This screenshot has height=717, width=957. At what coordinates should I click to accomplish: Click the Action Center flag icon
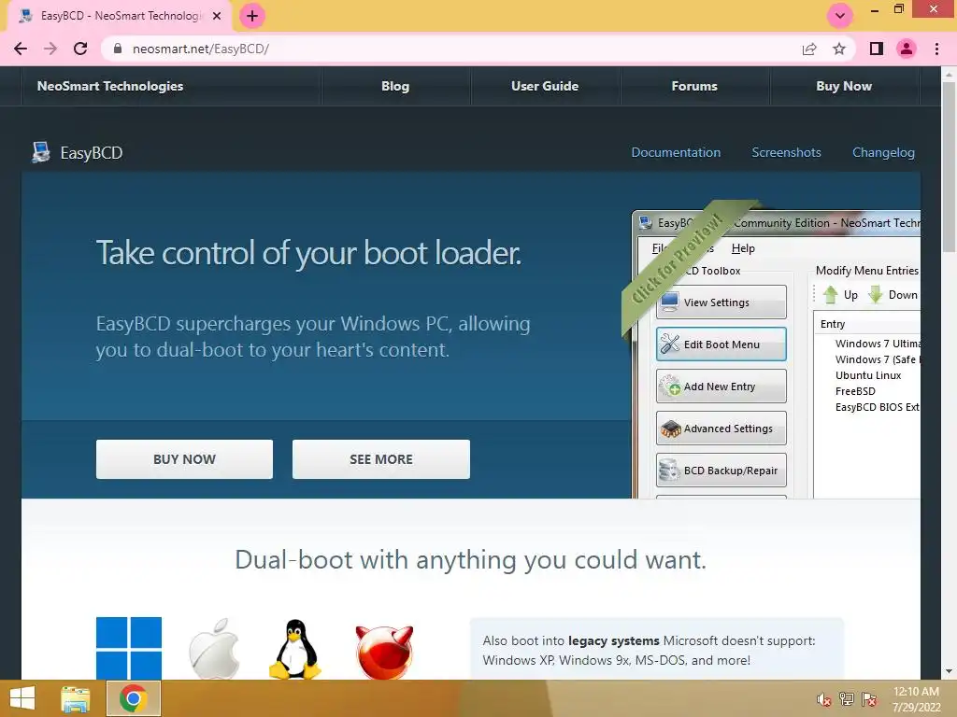pyautogui.click(x=869, y=699)
